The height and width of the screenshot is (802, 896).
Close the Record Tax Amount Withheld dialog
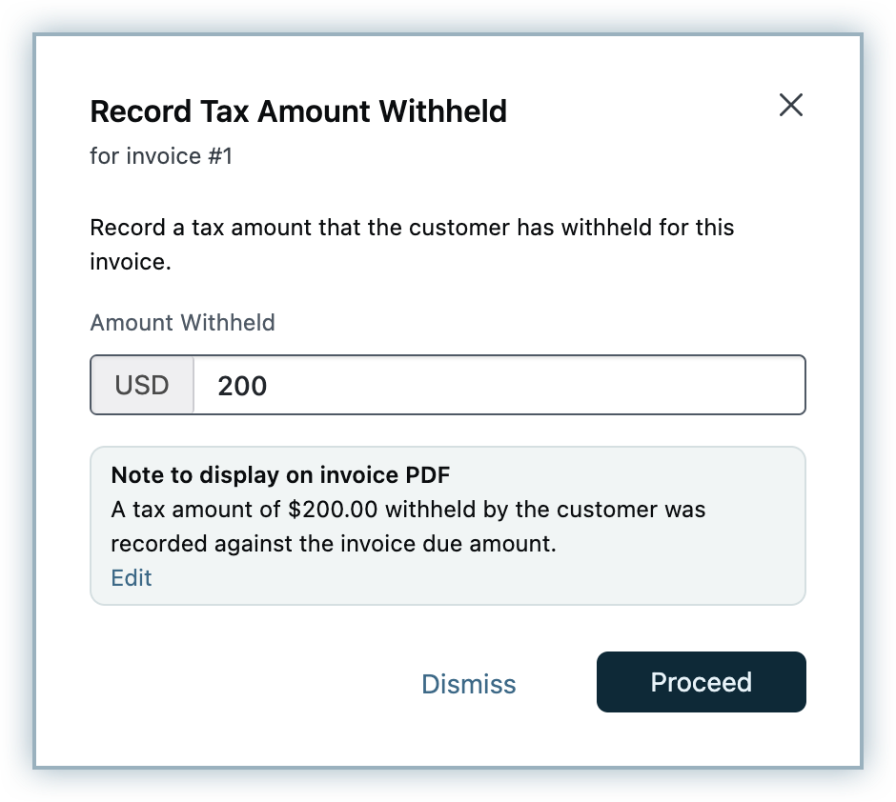(791, 105)
